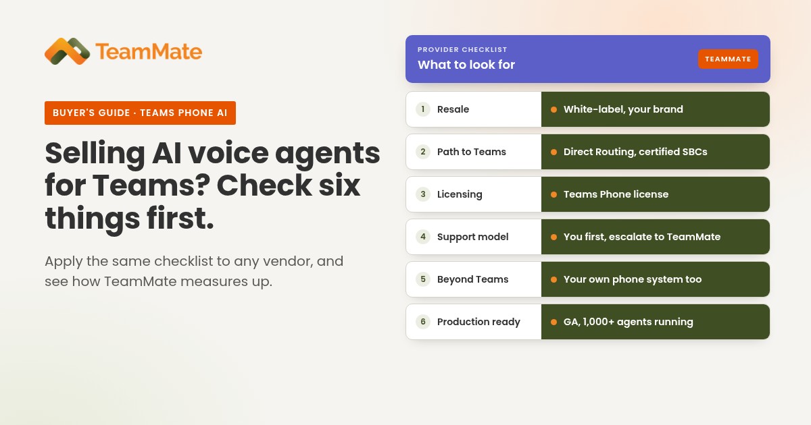Click the 'Production ready' row label
This screenshot has height=425, width=811.
478,322
